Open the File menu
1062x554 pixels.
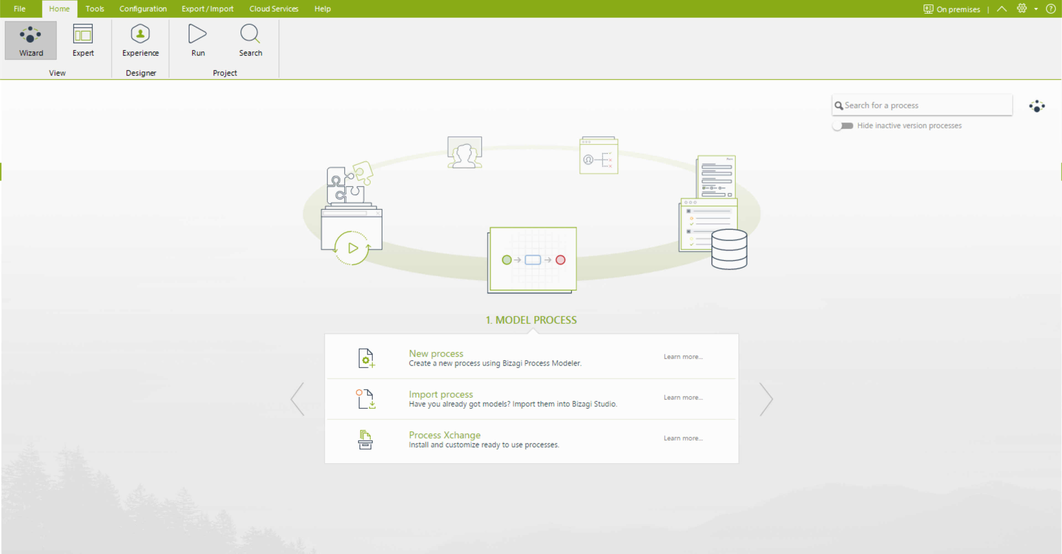19,9
